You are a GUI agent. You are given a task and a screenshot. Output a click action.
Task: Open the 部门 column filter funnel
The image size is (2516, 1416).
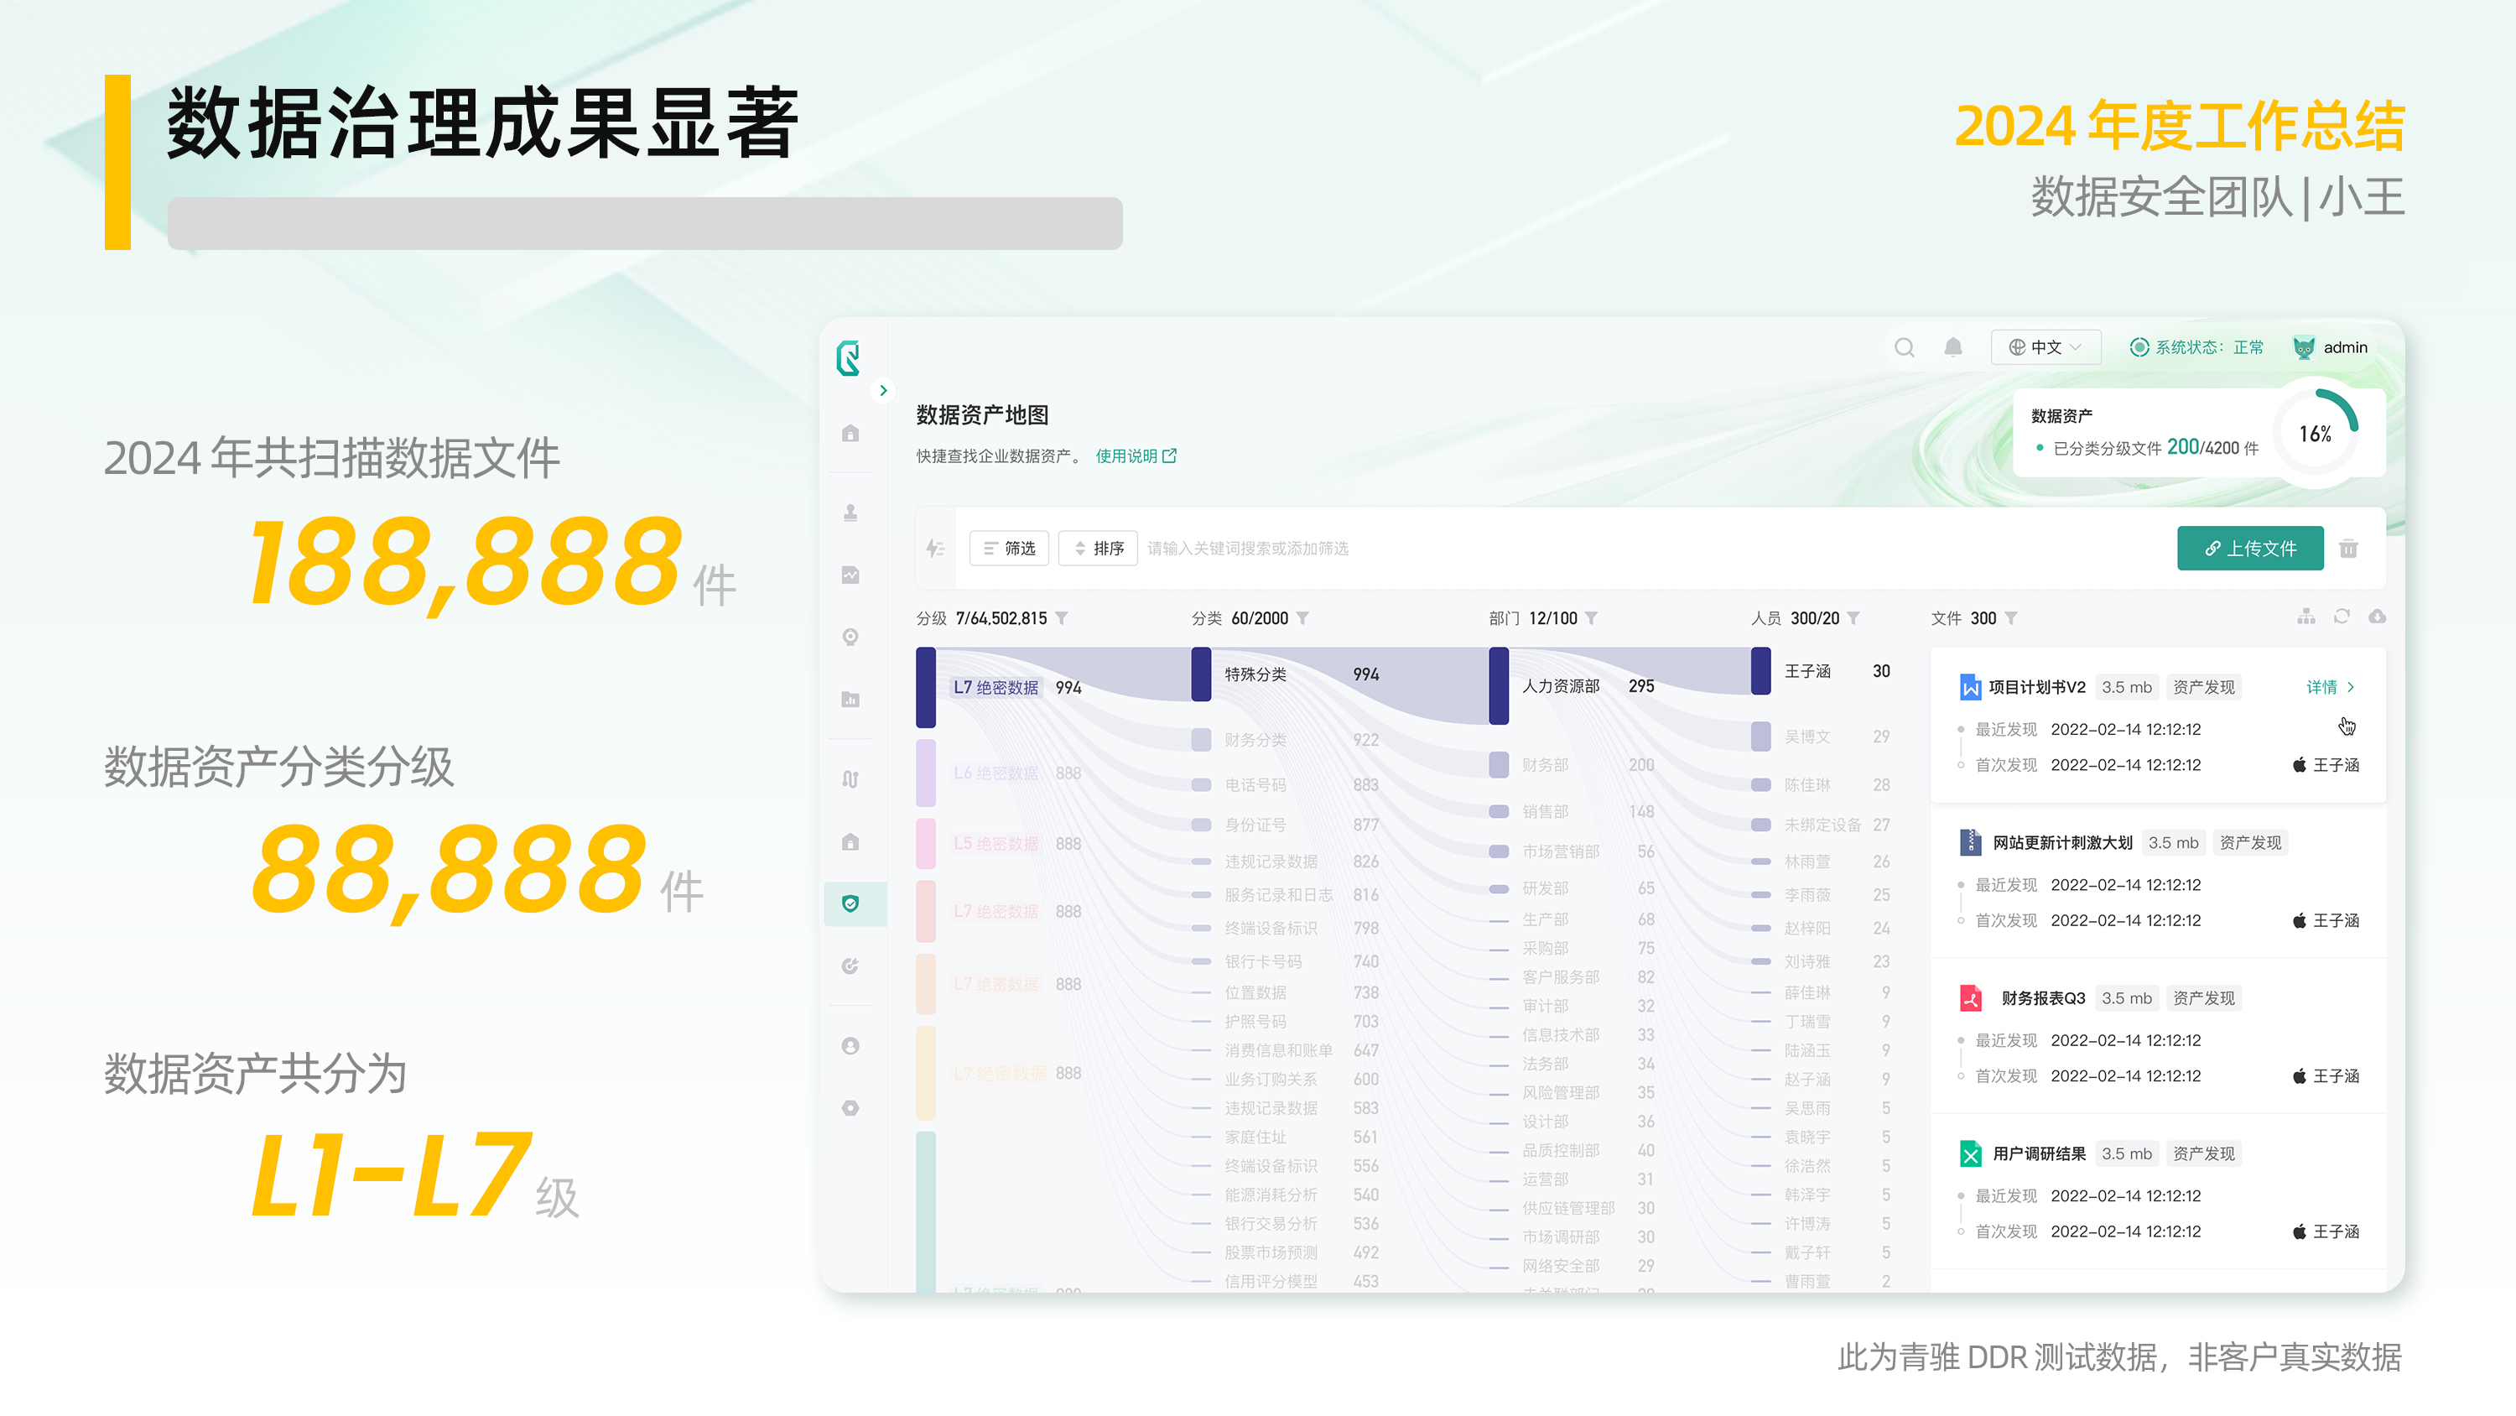click(1591, 618)
